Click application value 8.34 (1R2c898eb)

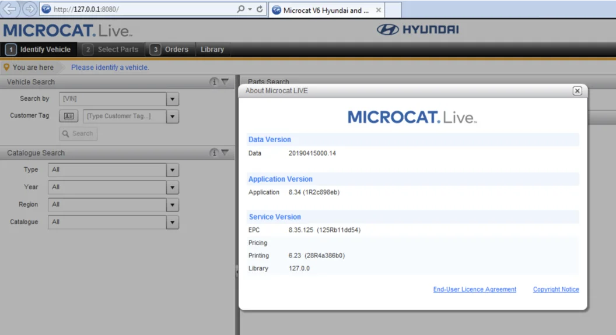314,192
